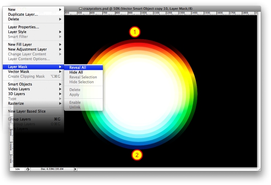This screenshot has width=271, height=185.
Task: Click the zoom percentage field in status bar
Action: 17,169
